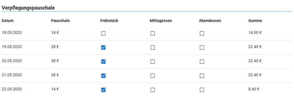Uncheck Frühstück for 19.05.2020
Image resolution: width=294 pixels, height=102 pixels.
[103, 47]
